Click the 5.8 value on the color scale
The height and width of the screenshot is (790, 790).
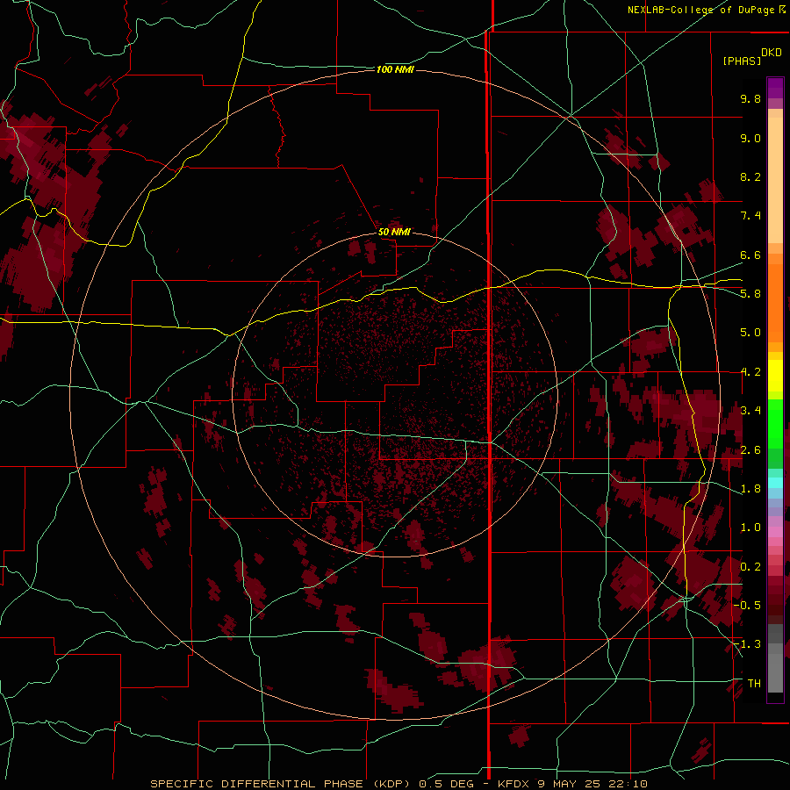[750, 294]
